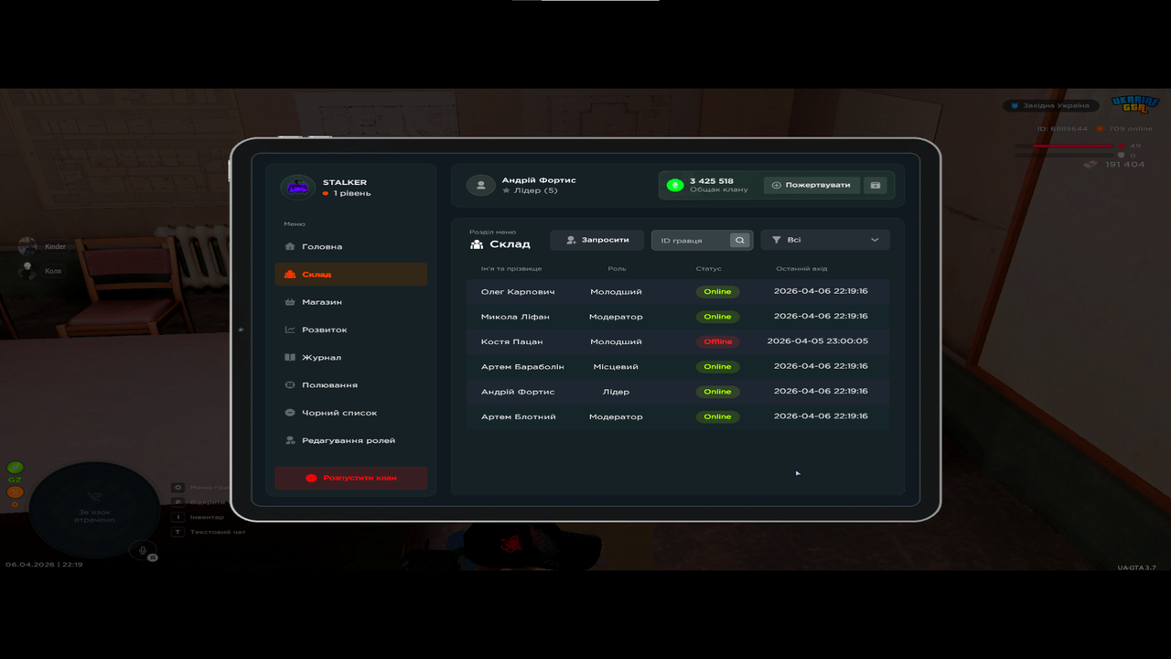Click the 3 425 518 clan fund amount
Screen dimensions: 1171x659
point(712,181)
